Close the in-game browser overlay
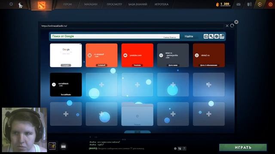 [236, 22]
